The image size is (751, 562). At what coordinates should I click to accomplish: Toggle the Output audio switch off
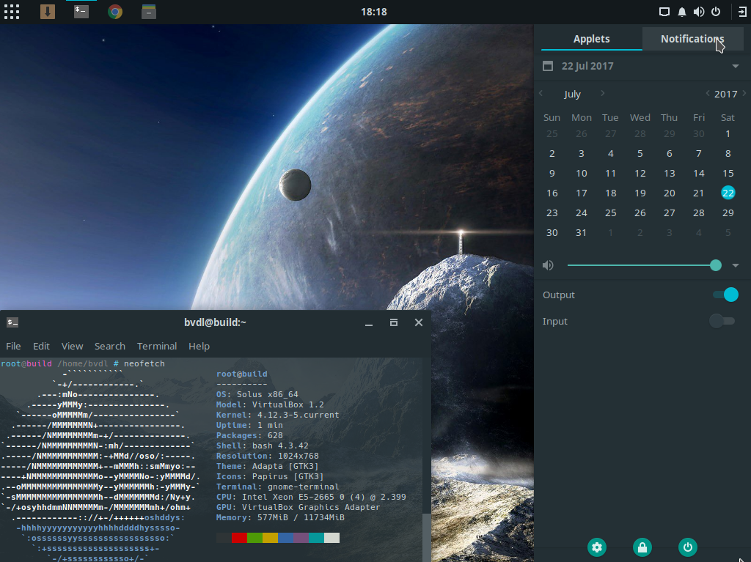pyautogui.click(x=725, y=295)
